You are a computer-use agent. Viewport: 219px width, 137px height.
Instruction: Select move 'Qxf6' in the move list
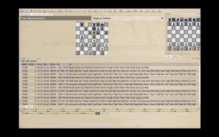click(x=41, y=113)
